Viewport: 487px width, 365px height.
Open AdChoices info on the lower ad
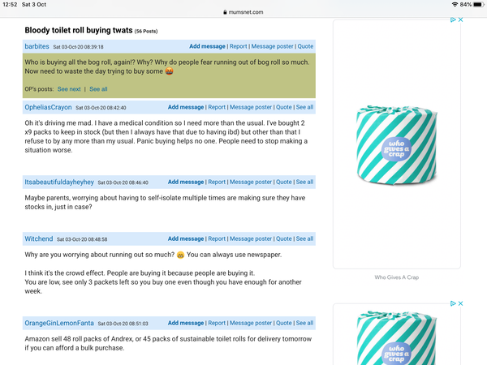[x=453, y=303]
